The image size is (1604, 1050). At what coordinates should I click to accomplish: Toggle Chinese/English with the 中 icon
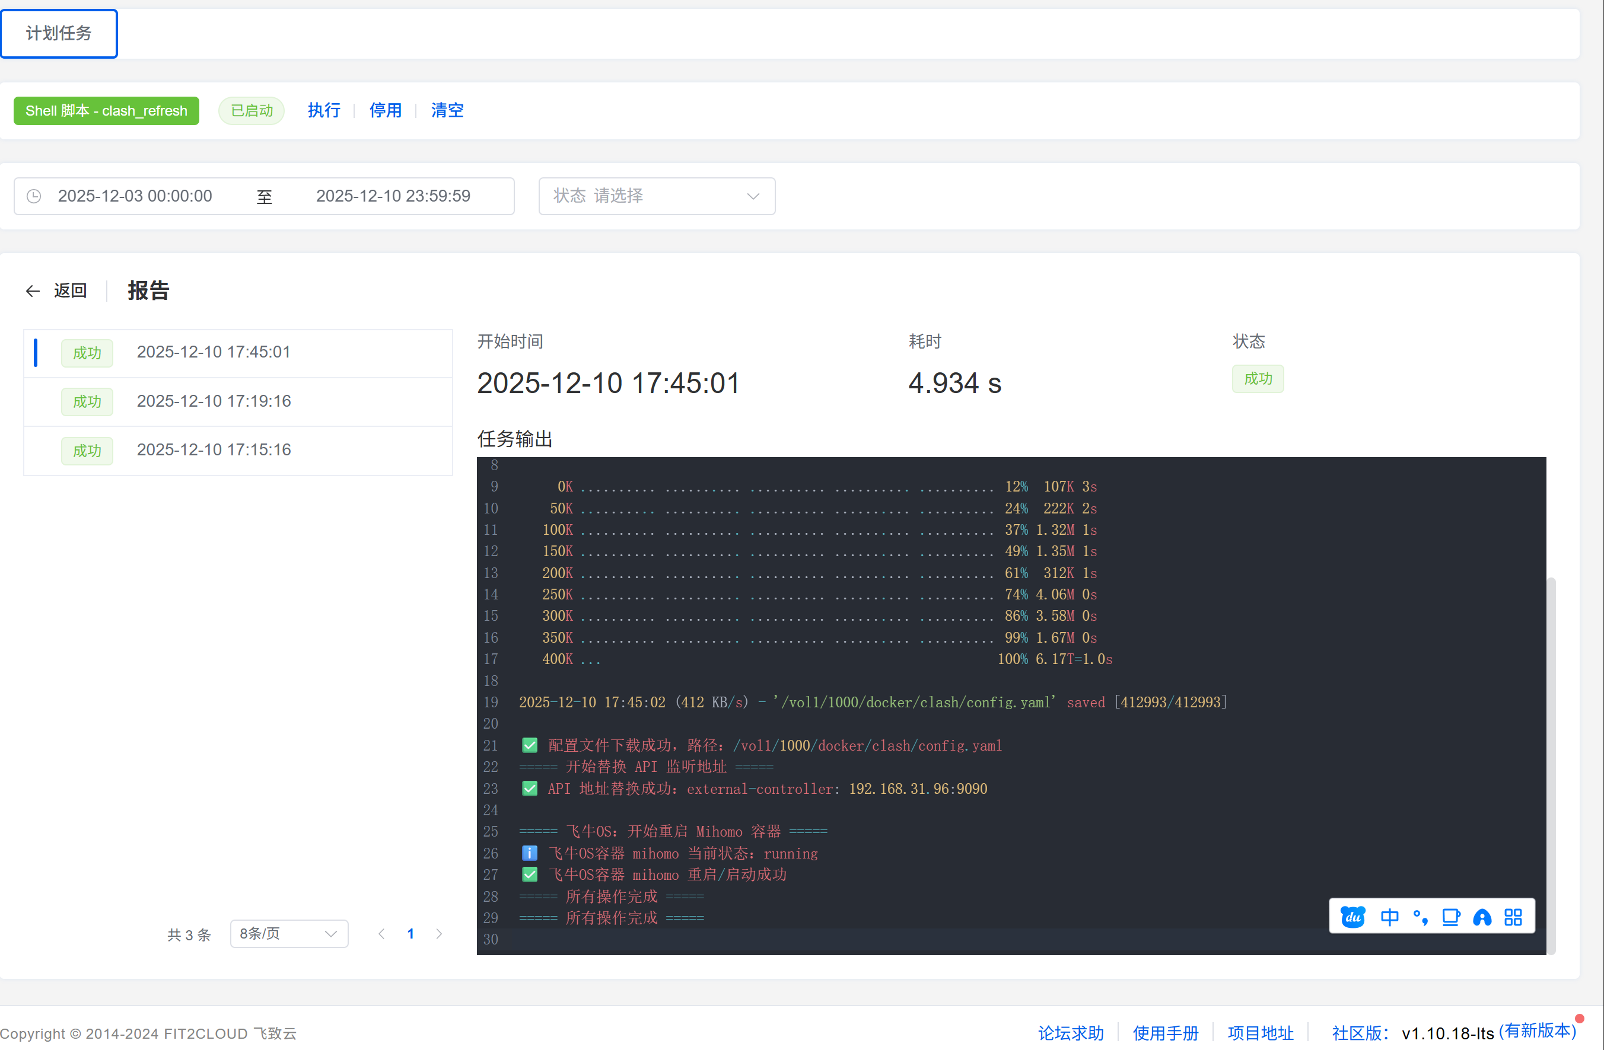(x=1390, y=917)
